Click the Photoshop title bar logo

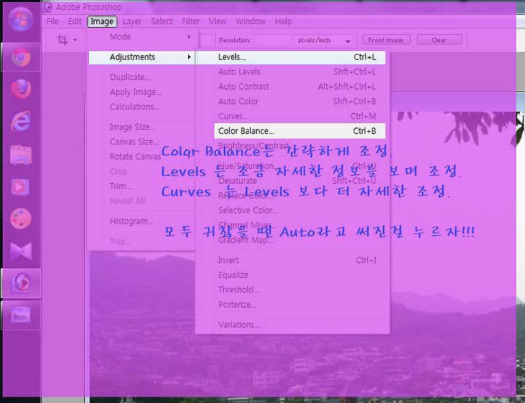pos(48,7)
